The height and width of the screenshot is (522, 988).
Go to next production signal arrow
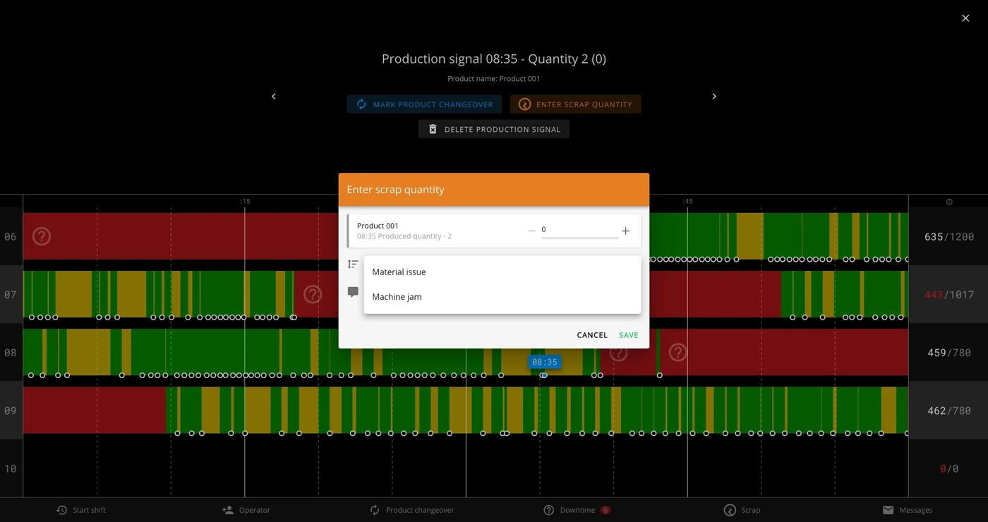pyautogui.click(x=714, y=97)
